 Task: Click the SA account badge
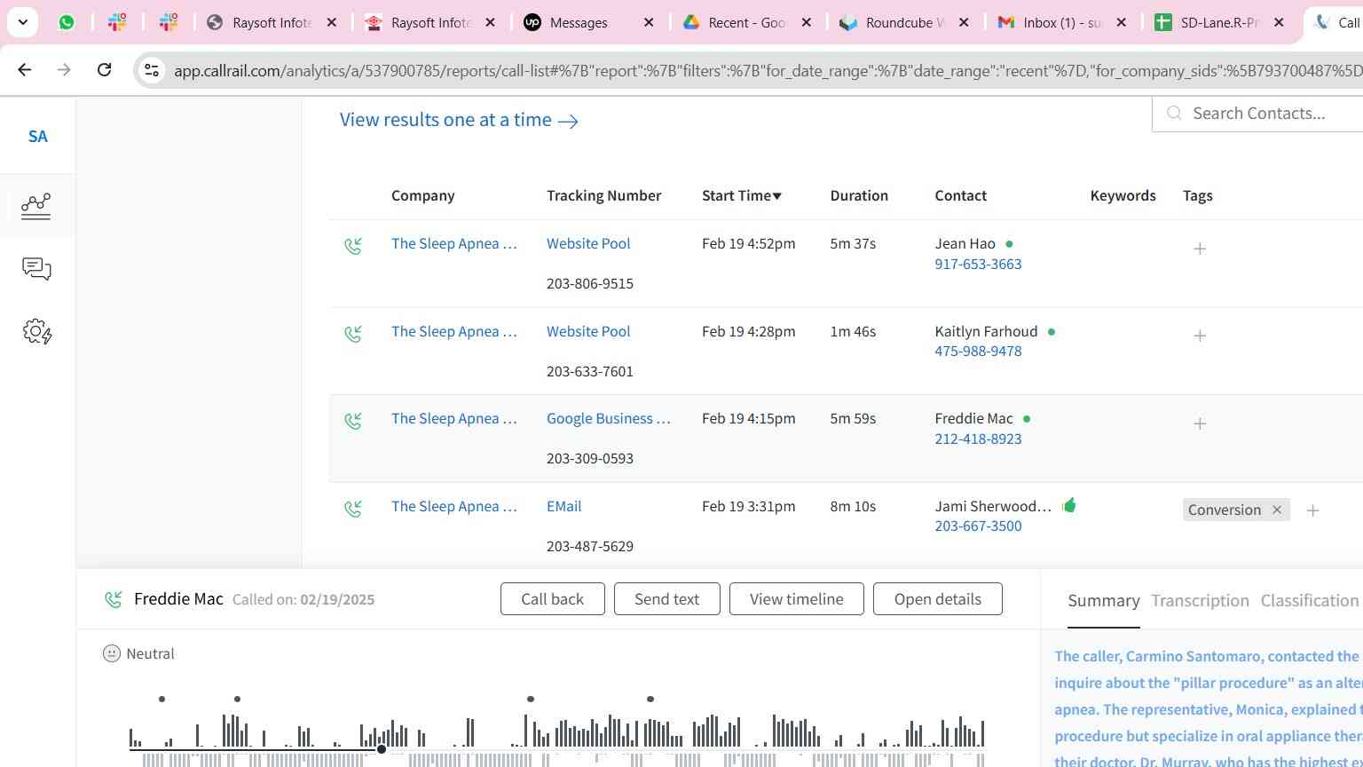pos(37,136)
